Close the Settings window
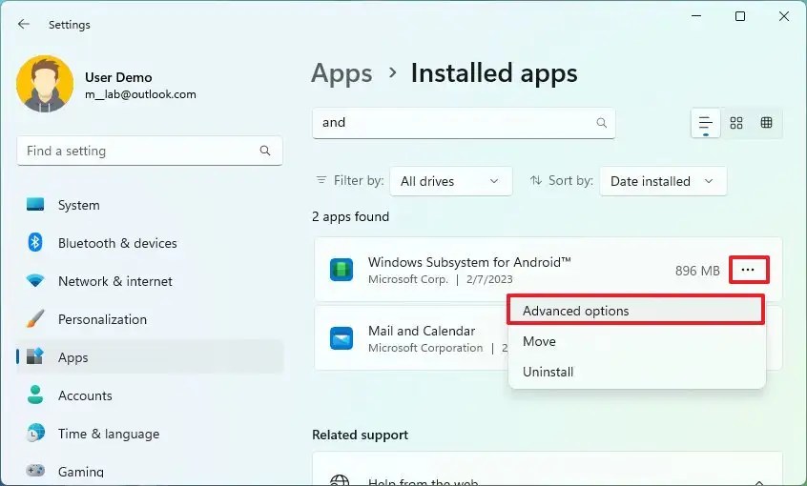This screenshot has height=486, width=807. pyautogui.click(x=784, y=16)
